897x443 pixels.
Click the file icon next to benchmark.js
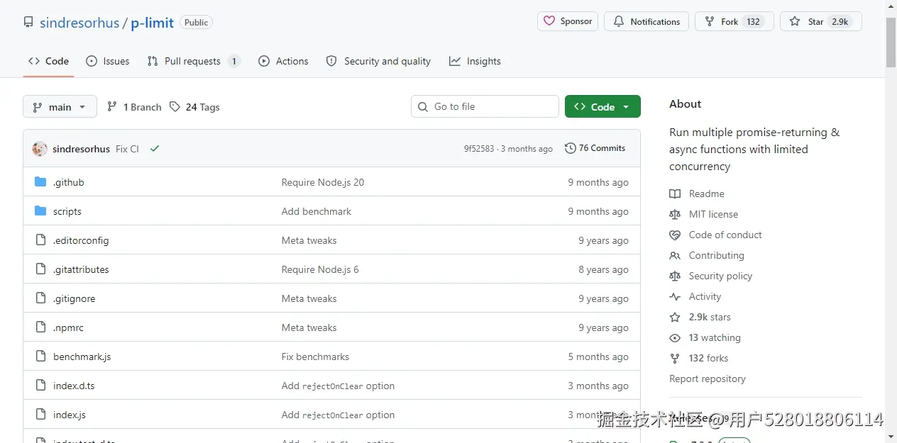click(40, 357)
